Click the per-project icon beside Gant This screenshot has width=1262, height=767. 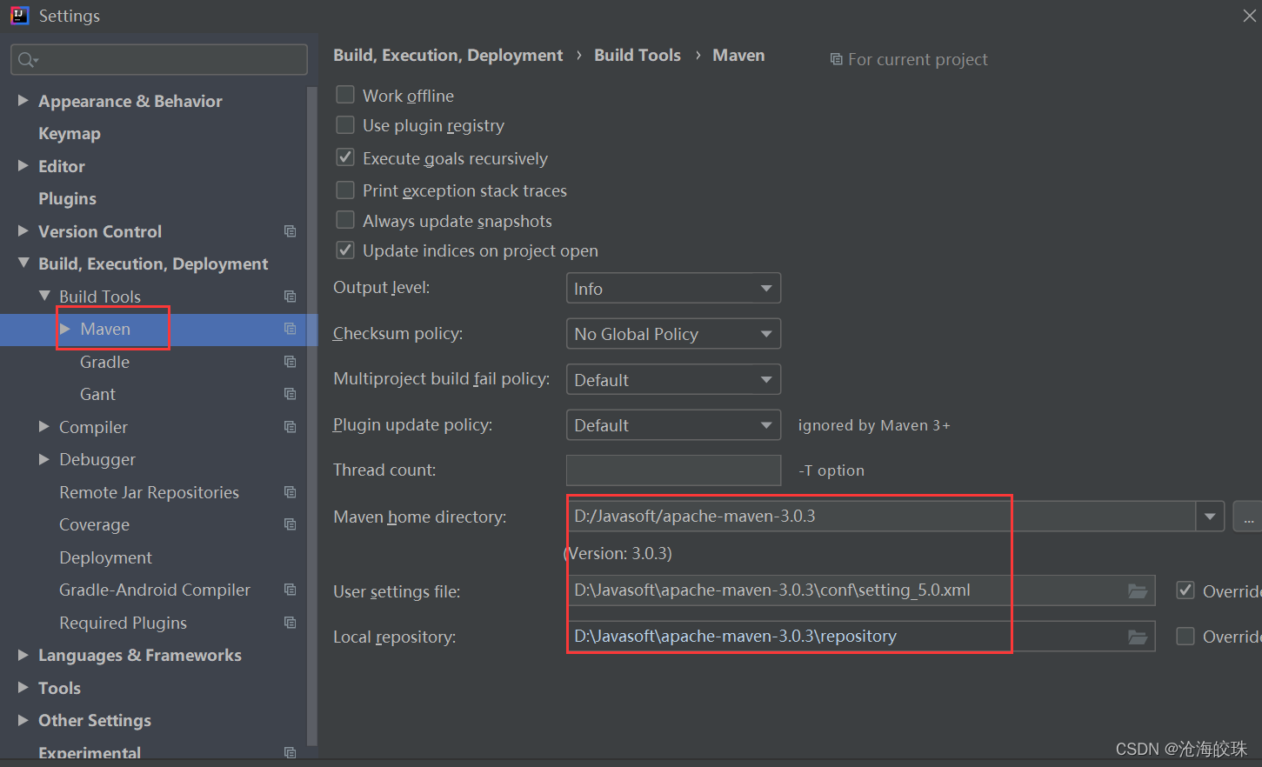[x=290, y=394]
